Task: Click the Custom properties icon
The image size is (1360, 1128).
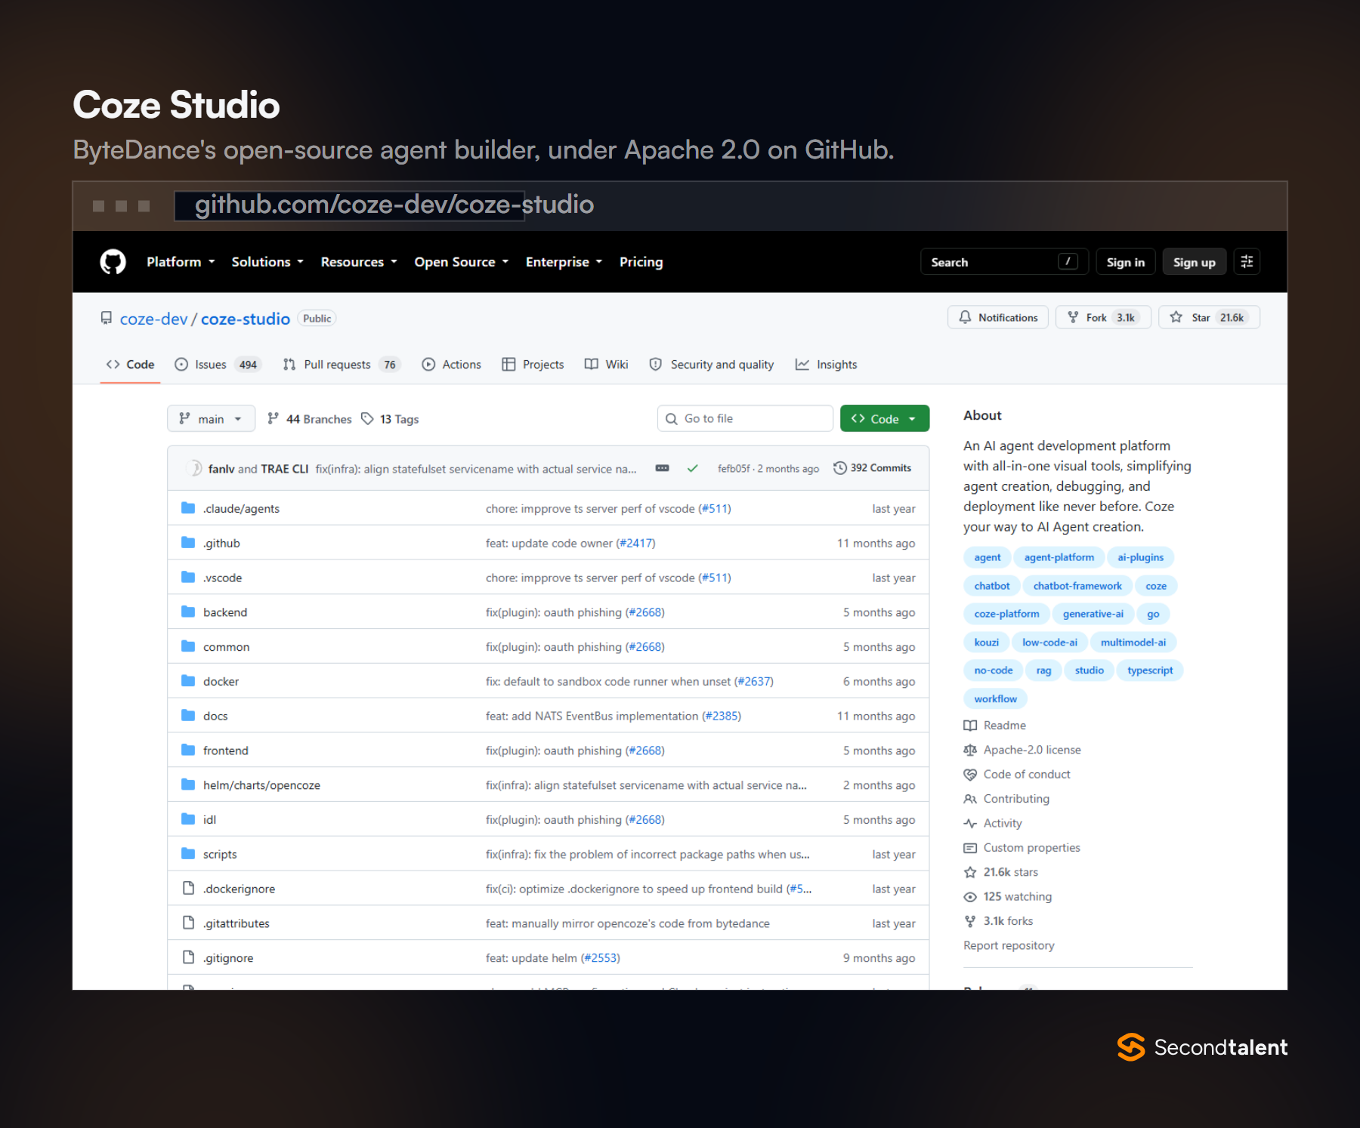Action: [x=970, y=848]
